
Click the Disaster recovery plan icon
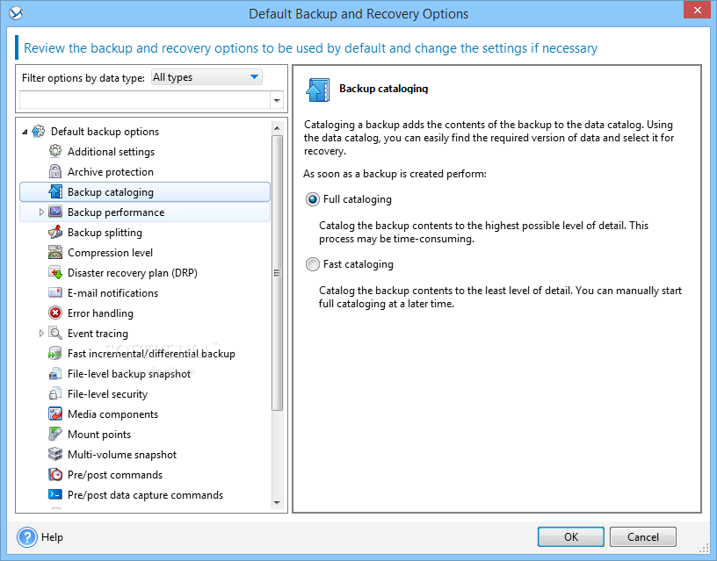tap(55, 273)
